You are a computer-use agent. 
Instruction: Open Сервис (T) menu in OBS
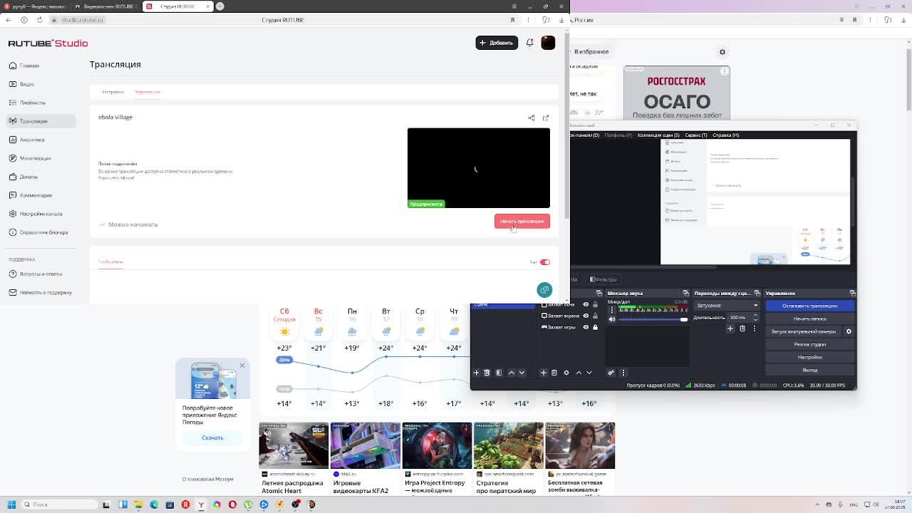click(x=696, y=135)
